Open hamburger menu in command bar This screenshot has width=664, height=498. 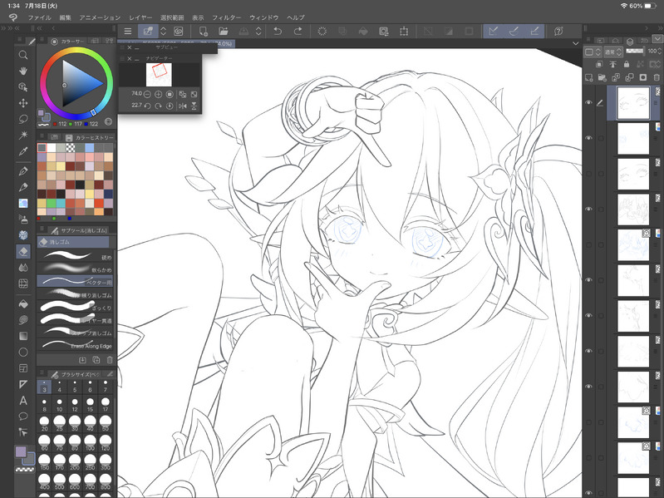coord(127,31)
